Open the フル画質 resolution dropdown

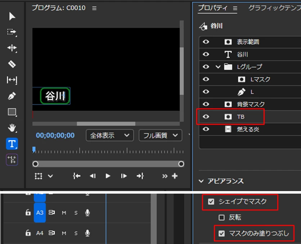pos(160,135)
